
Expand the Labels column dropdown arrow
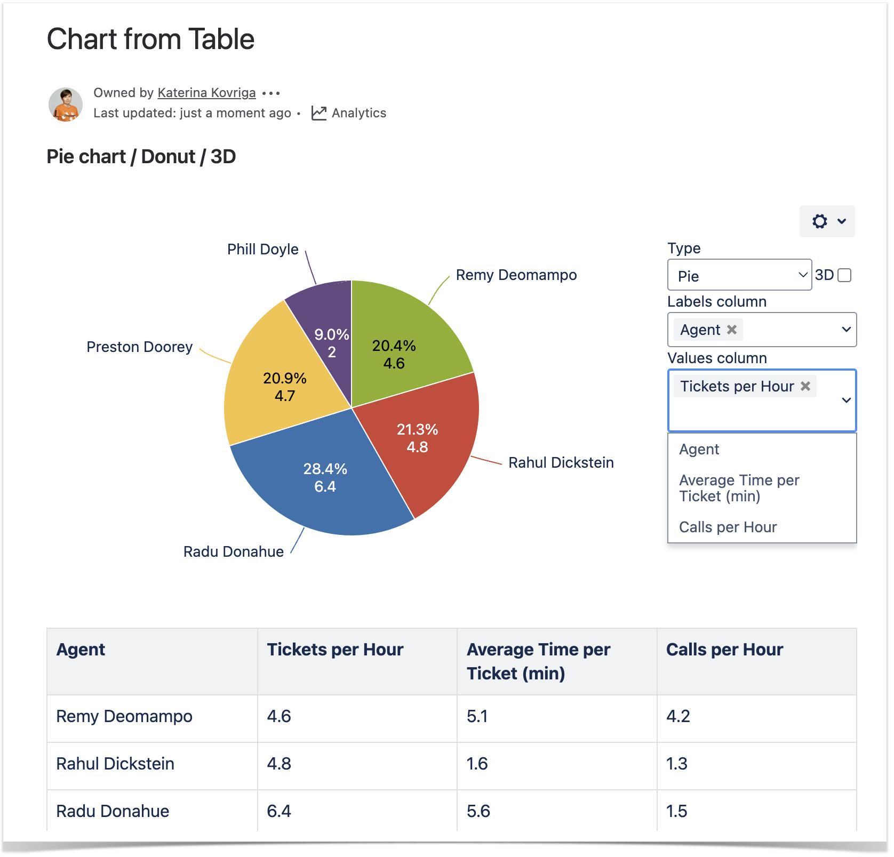(846, 330)
